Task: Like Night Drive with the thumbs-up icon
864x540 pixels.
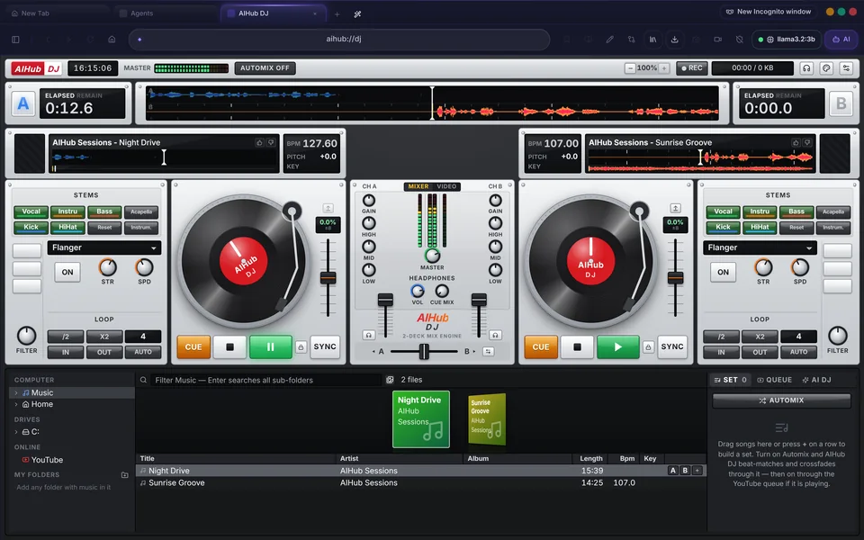Action: click(259, 142)
